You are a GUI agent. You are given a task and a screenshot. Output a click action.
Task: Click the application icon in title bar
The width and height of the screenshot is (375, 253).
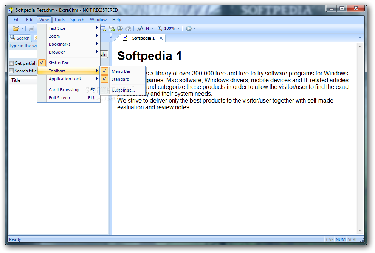[11, 10]
